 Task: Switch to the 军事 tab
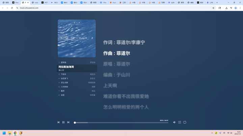[x=162, y=2]
